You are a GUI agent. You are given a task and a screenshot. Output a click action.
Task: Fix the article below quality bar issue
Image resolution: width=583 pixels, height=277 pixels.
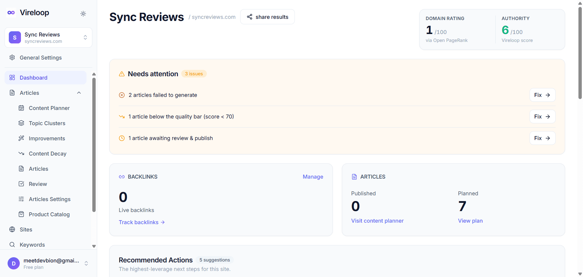542,117
